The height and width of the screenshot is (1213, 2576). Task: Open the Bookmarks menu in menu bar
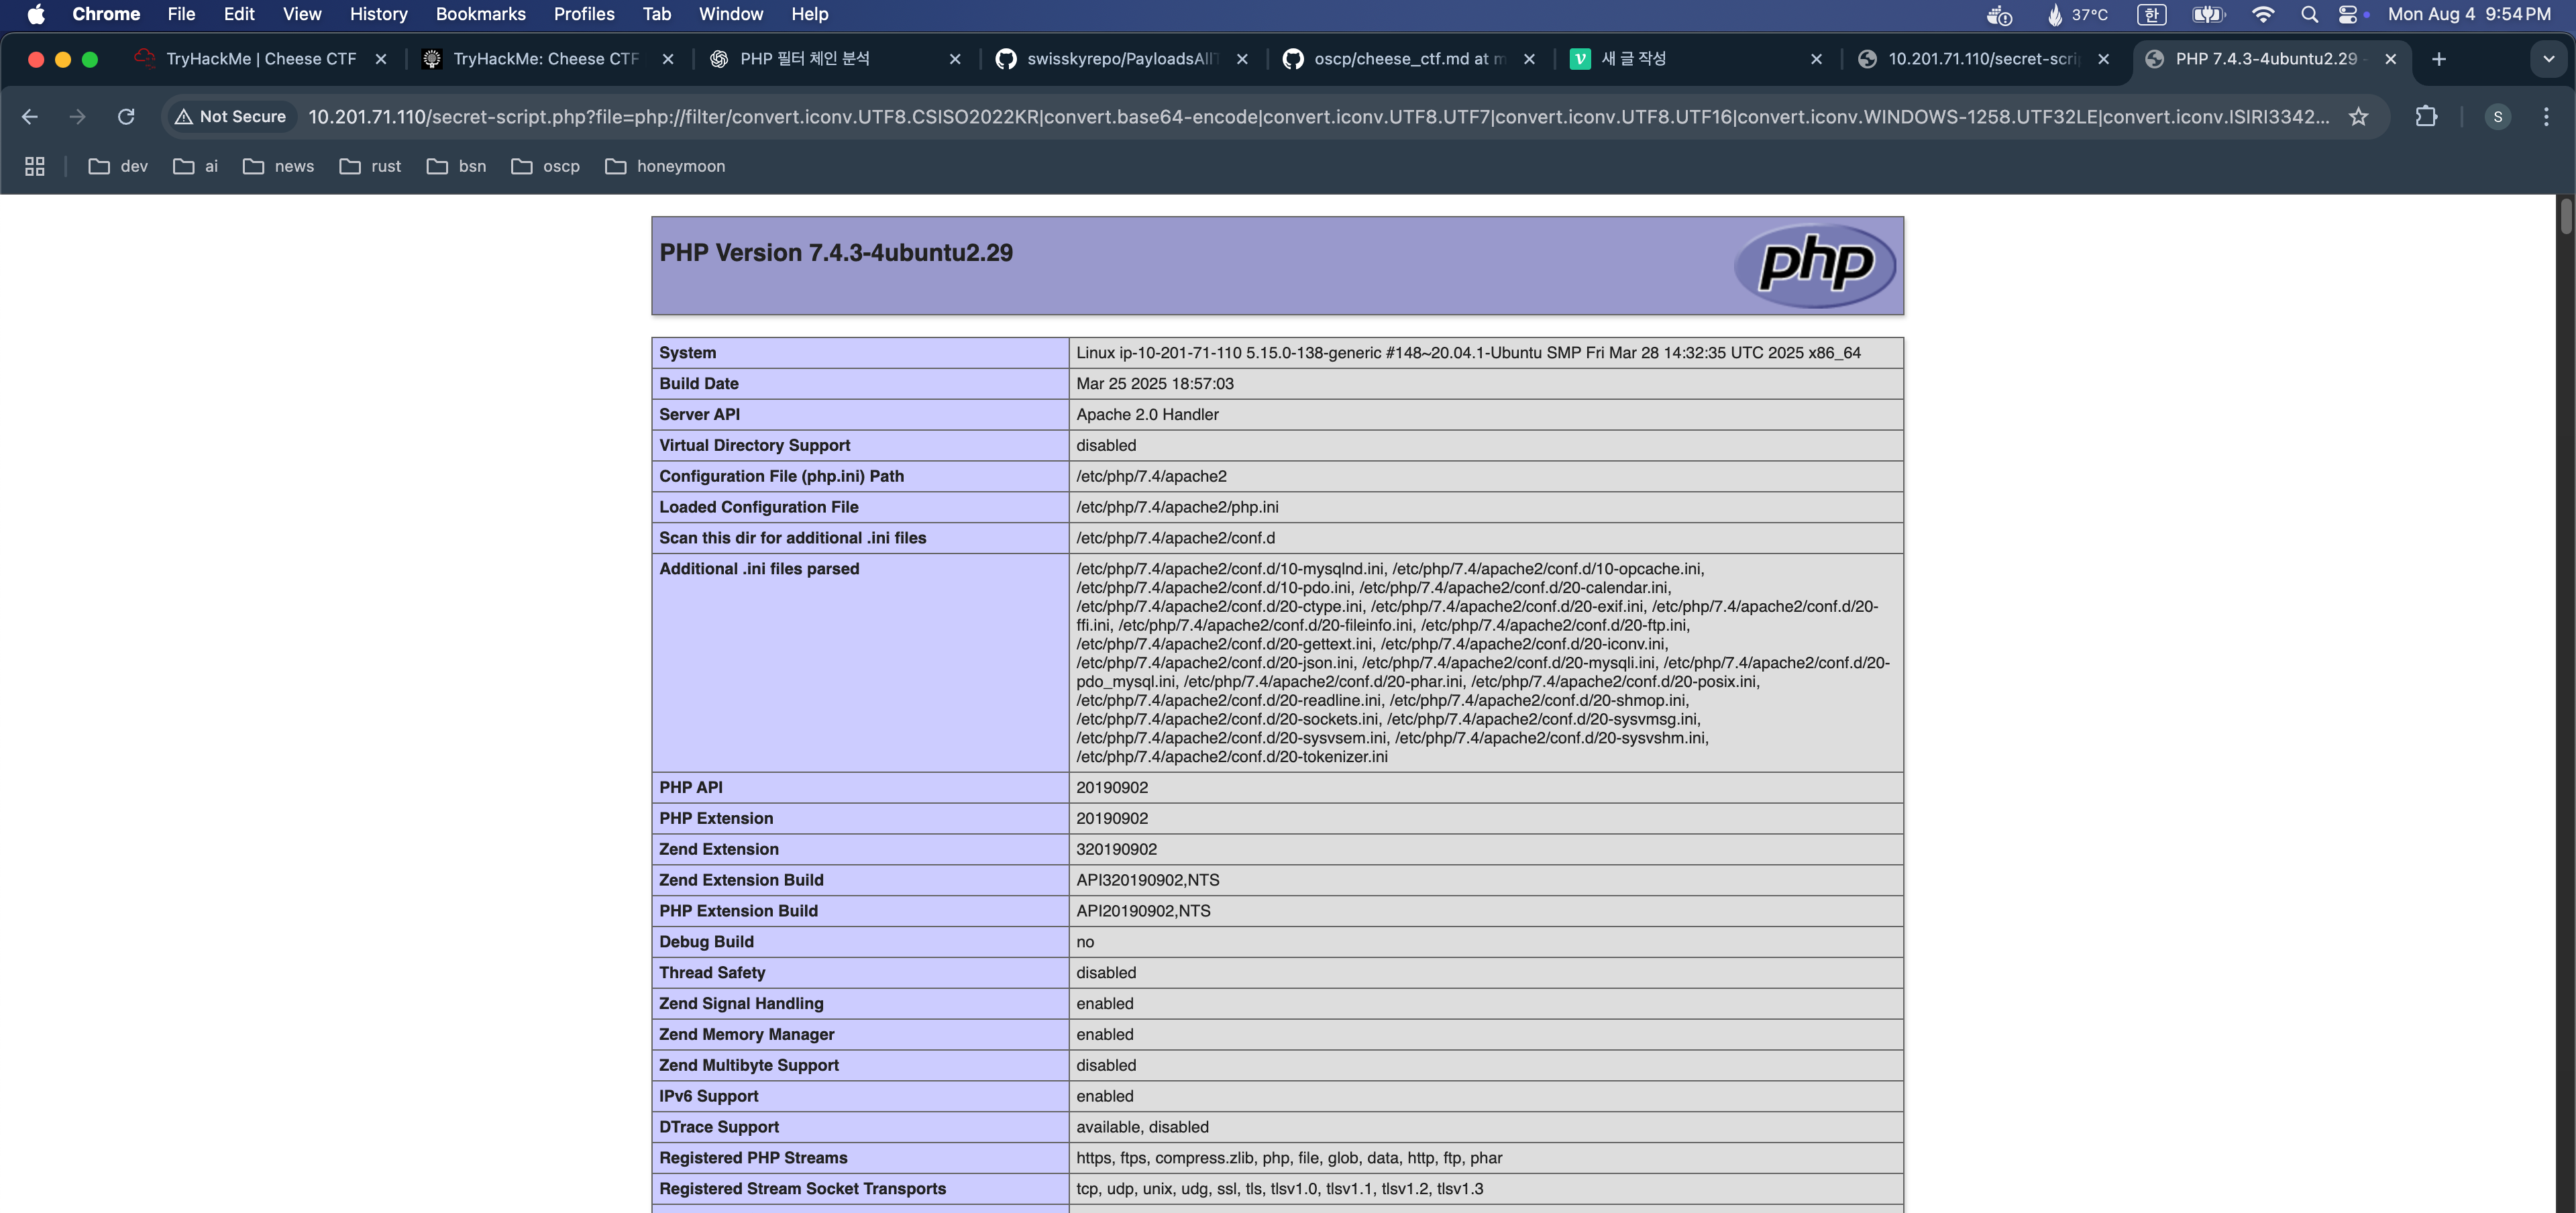click(480, 14)
